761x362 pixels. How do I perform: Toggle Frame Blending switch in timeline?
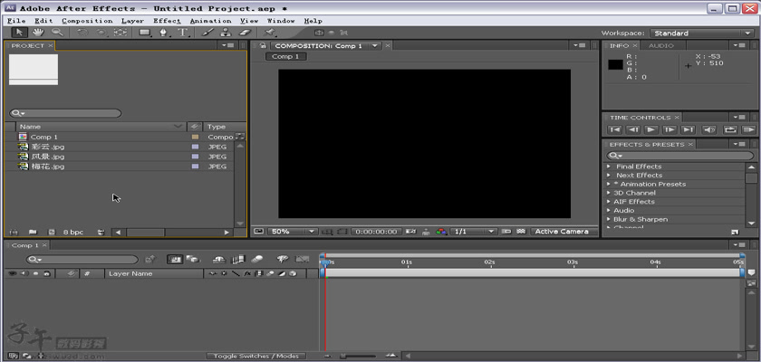point(237,259)
